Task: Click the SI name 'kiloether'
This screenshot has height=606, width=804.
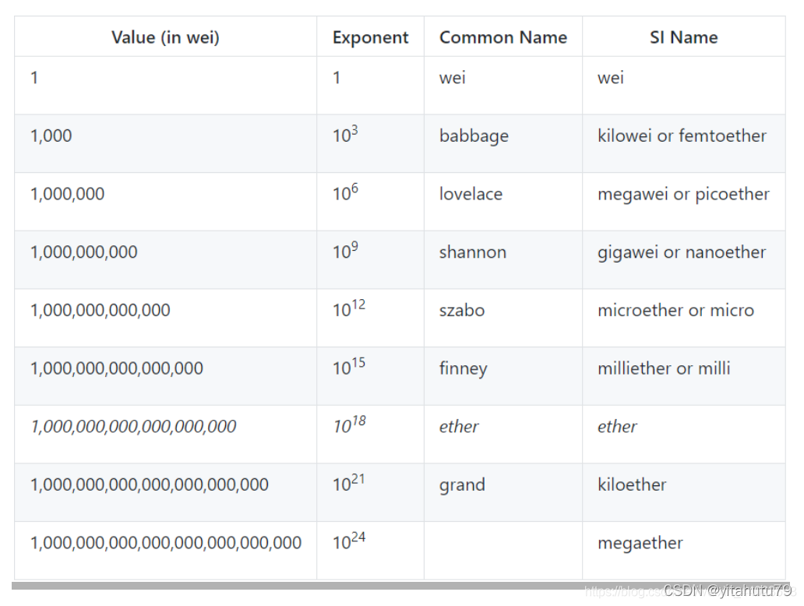Action: tap(632, 484)
